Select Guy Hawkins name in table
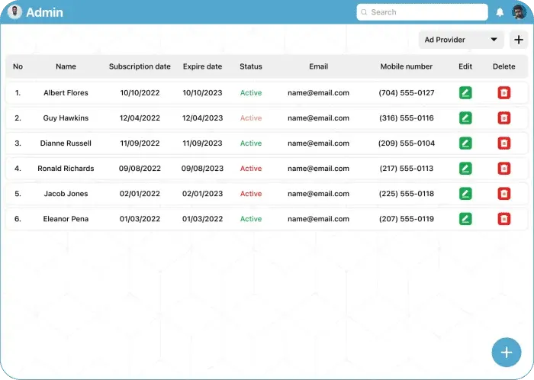Image resolution: width=534 pixels, height=380 pixels. coord(66,118)
